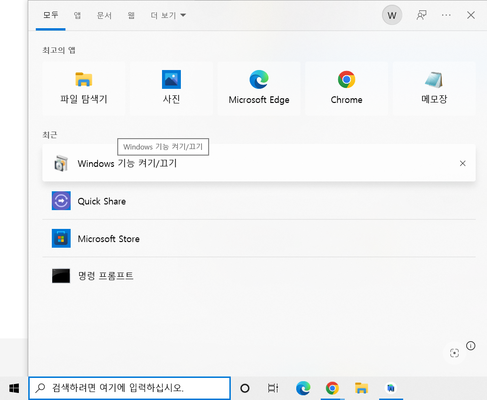The image size is (487, 400).
Task: Remove 'Windows 기능 켜기/끄기' from recent list
Action: tap(463, 164)
